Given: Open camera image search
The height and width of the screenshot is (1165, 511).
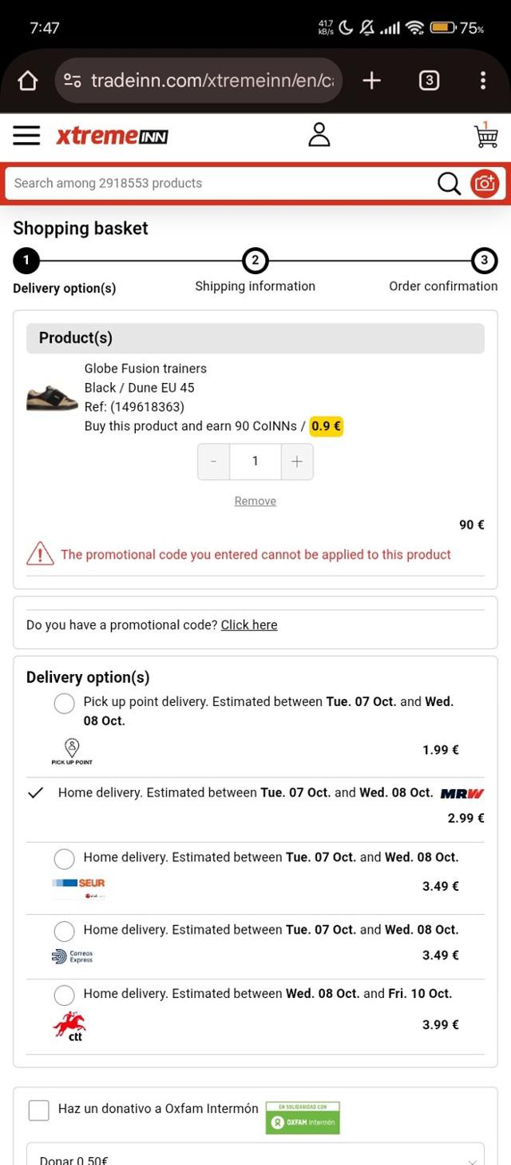Looking at the screenshot, I should click(x=485, y=184).
